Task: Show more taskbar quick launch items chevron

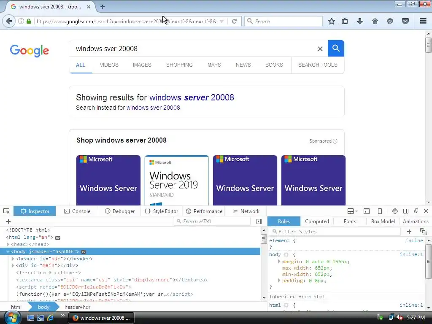Action: click(62, 316)
